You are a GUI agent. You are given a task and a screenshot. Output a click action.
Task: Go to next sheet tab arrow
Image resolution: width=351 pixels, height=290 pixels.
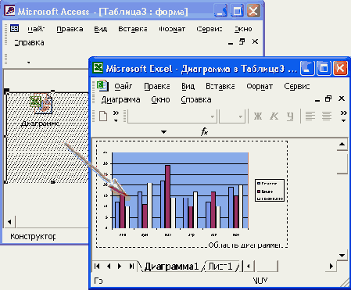[x=120, y=266]
